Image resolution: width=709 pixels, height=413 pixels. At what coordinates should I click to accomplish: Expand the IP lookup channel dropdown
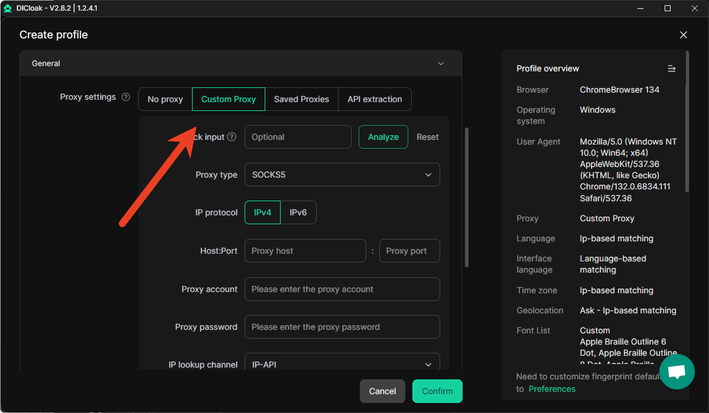(x=342, y=364)
